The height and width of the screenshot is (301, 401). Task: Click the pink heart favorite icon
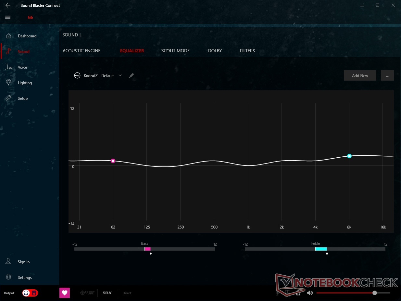click(65, 293)
